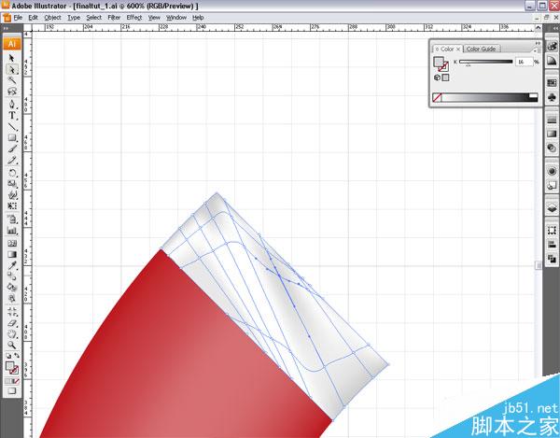
Task: Select the Zoom magnifier tool
Action: coord(12,345)
